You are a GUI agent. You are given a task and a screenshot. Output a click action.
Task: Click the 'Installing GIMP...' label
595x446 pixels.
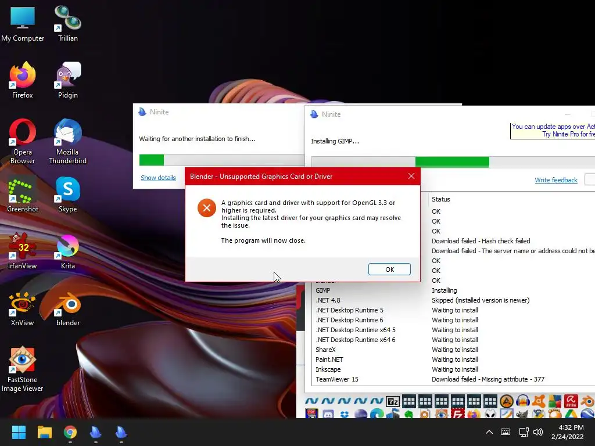pos(335,141)
